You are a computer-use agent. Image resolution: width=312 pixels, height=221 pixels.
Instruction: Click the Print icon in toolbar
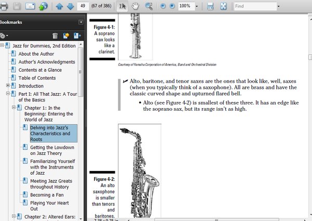4,6
